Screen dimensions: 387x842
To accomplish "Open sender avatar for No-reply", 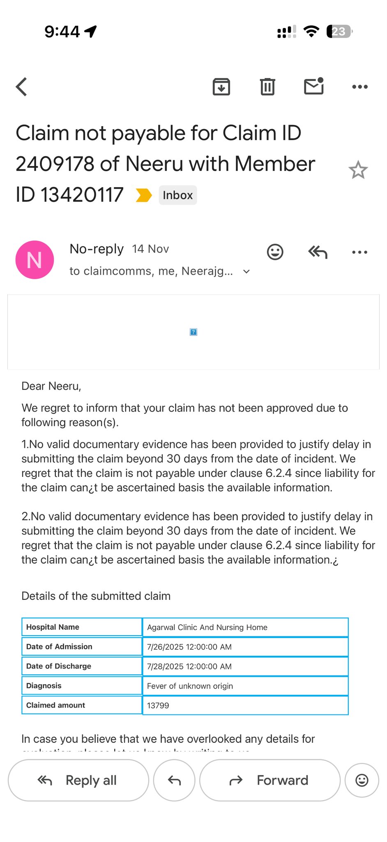I will [35, 260].
